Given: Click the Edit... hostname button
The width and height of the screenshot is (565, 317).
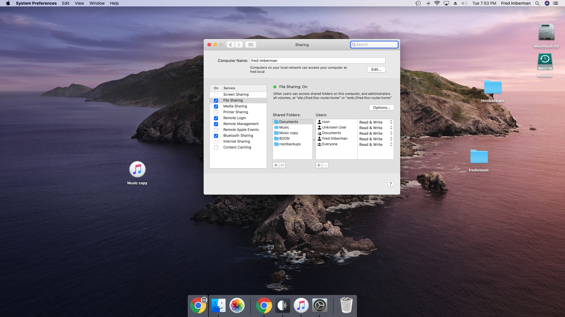Looking at the screenshot, I should pos(376,70).
